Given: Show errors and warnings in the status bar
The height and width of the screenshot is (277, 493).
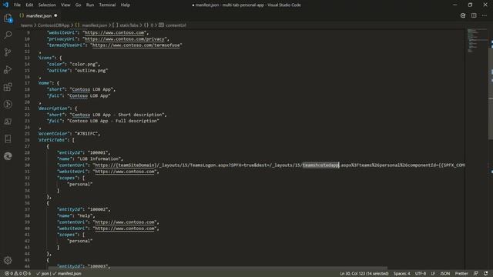Looking at the screenshot, I should pyautogui.click(x=18, y=274).
